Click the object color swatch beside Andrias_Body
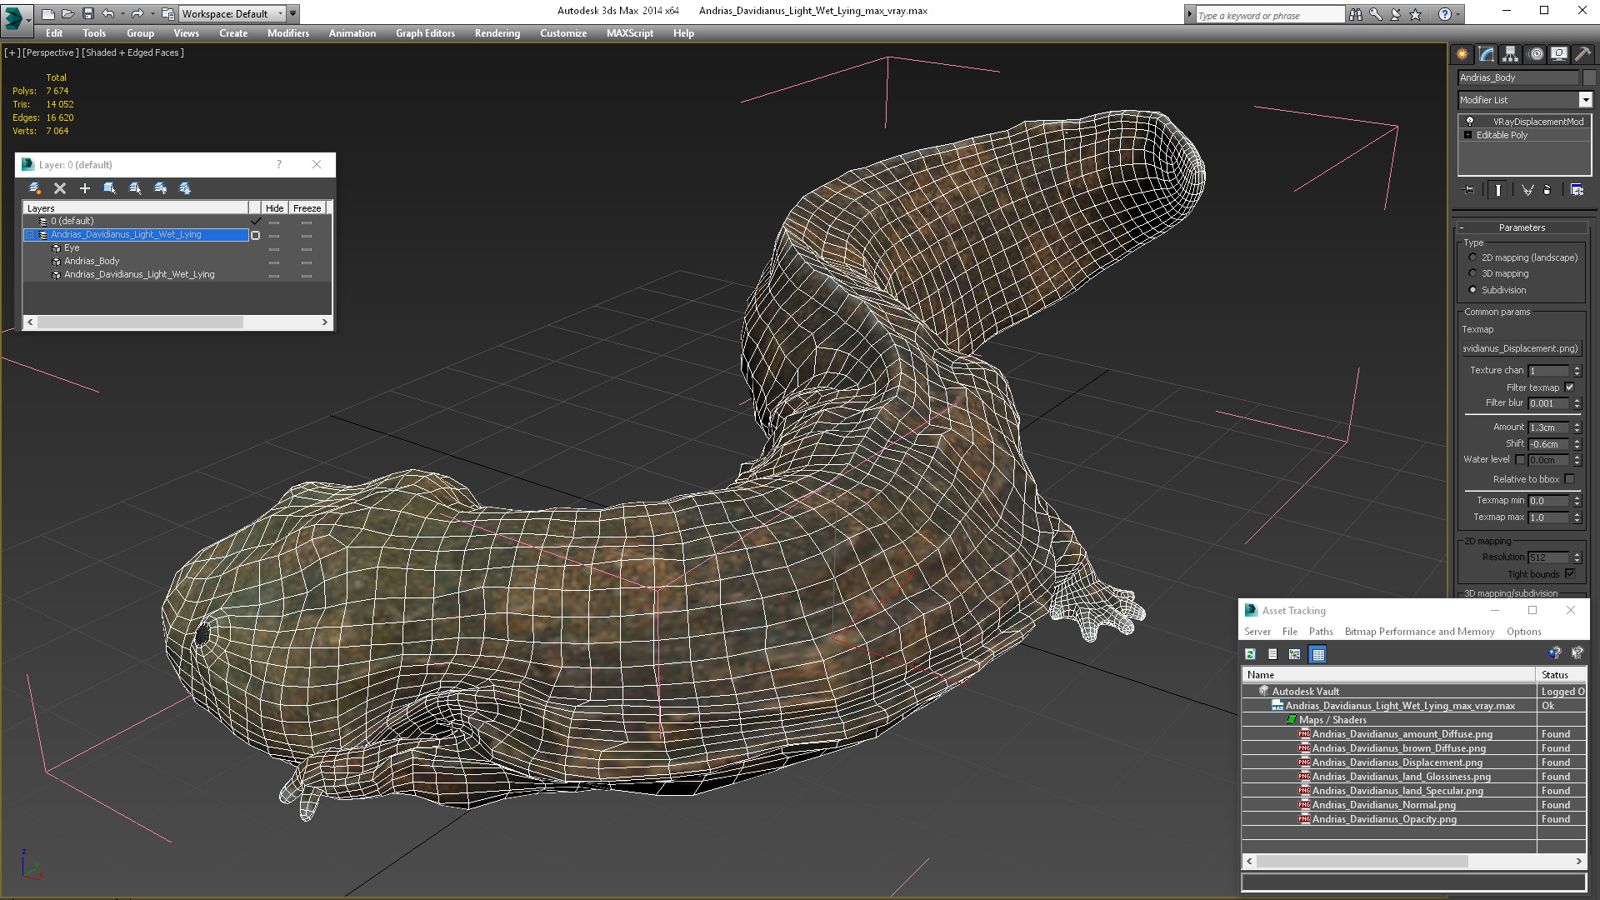The height and width of the screenshot is (900, 1600). coord(1588,77)
